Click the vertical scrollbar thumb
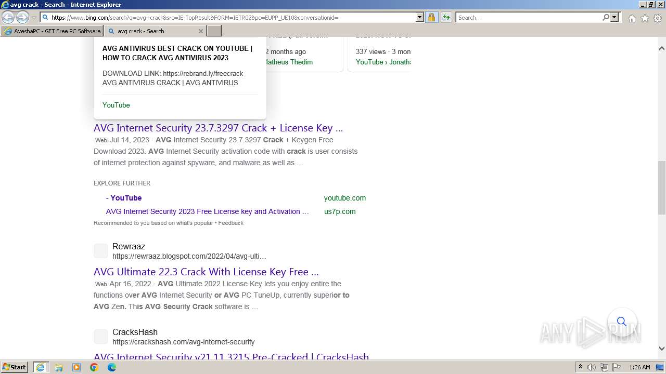Screen dimensions: 666x374 [x=661, y=188]
